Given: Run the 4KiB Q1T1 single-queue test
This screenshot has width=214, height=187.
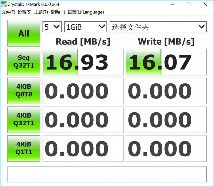Looking at the screenshot, I should click(24, 149).
